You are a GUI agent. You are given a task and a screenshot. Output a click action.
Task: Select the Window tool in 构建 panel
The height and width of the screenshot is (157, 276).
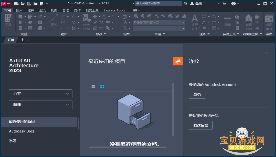[21, 28]
